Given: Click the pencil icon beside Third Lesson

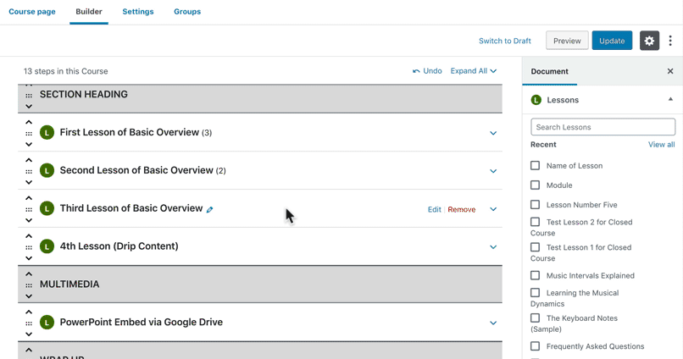Looking at the screenshot, I should (210, 209).
